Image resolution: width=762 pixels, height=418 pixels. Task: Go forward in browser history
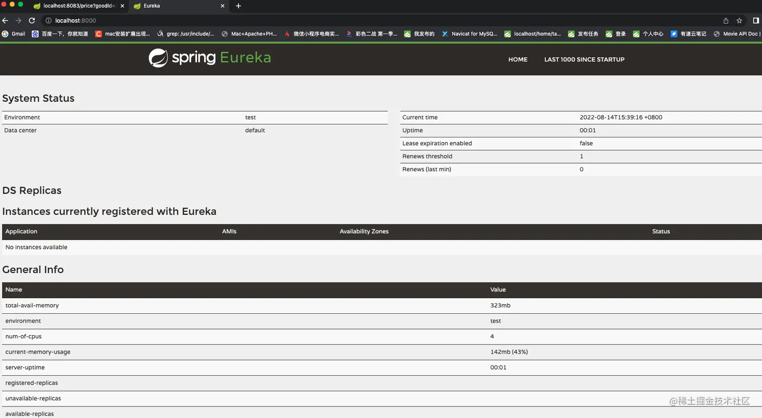click(x=18, y=21)
